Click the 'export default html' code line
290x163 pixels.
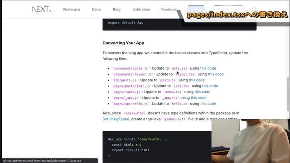click(130, 150)
